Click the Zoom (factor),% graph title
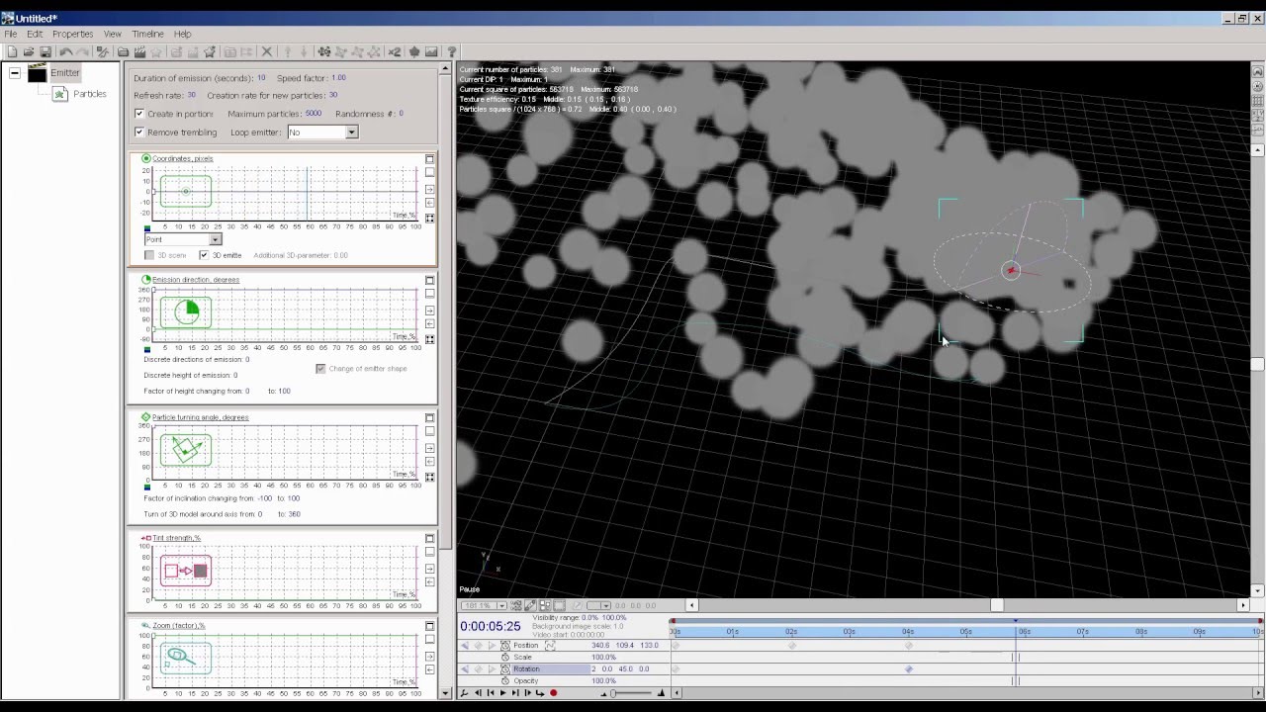 click(179, 626)
